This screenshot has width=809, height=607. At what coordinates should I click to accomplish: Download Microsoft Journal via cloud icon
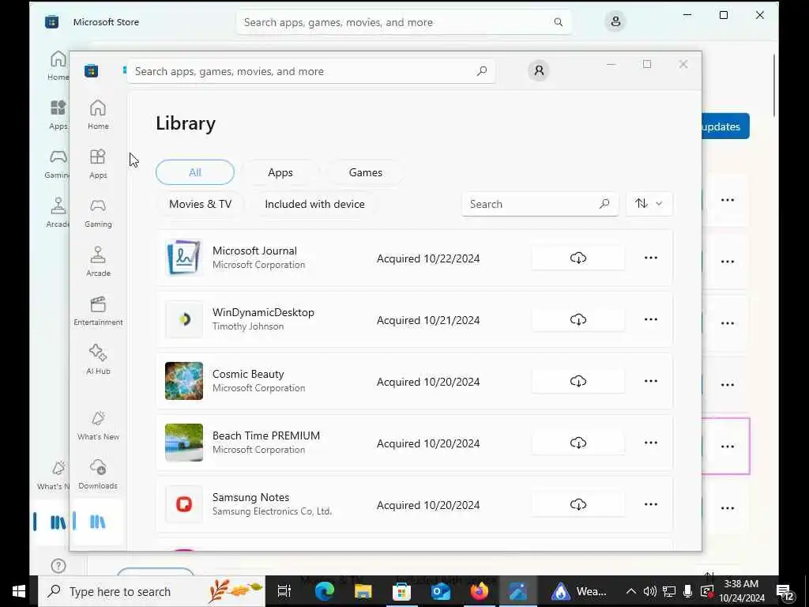pos(578,258)
